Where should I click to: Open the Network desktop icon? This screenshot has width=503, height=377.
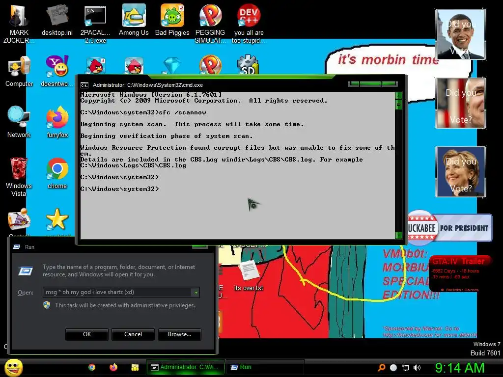pos(19,122)
